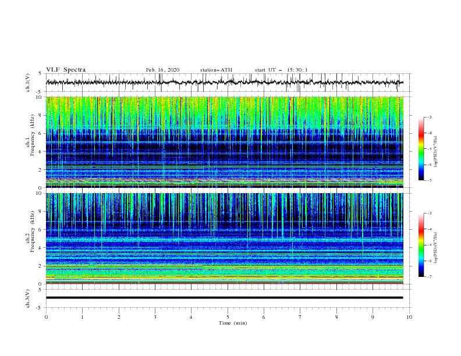Click the date 'Feb. 16, 2020'
461x356 pixels.
pos(162,70)
